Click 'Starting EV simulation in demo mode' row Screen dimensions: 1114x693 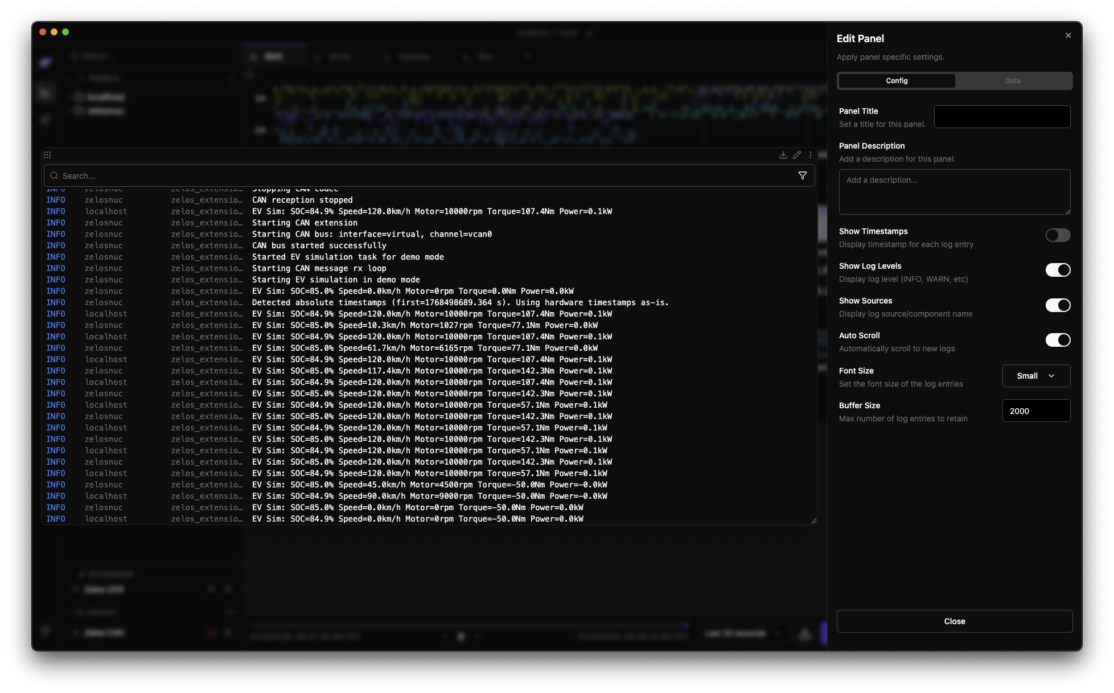(429, 280)
